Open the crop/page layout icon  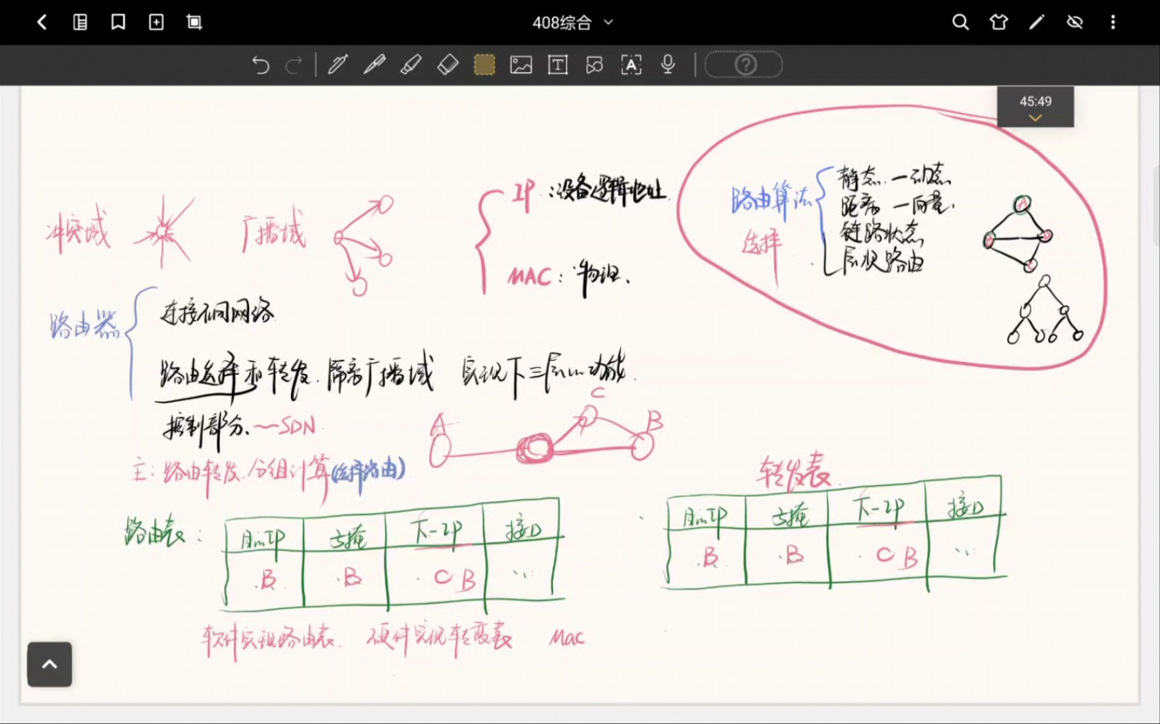(195, 23)
